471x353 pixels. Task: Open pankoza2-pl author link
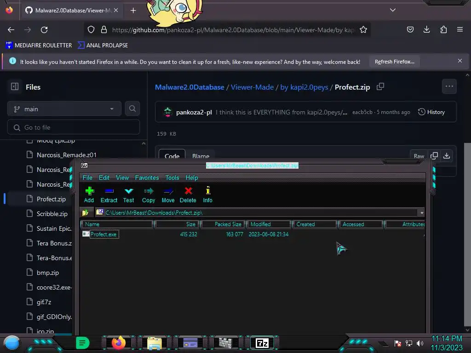coord(194,112)
